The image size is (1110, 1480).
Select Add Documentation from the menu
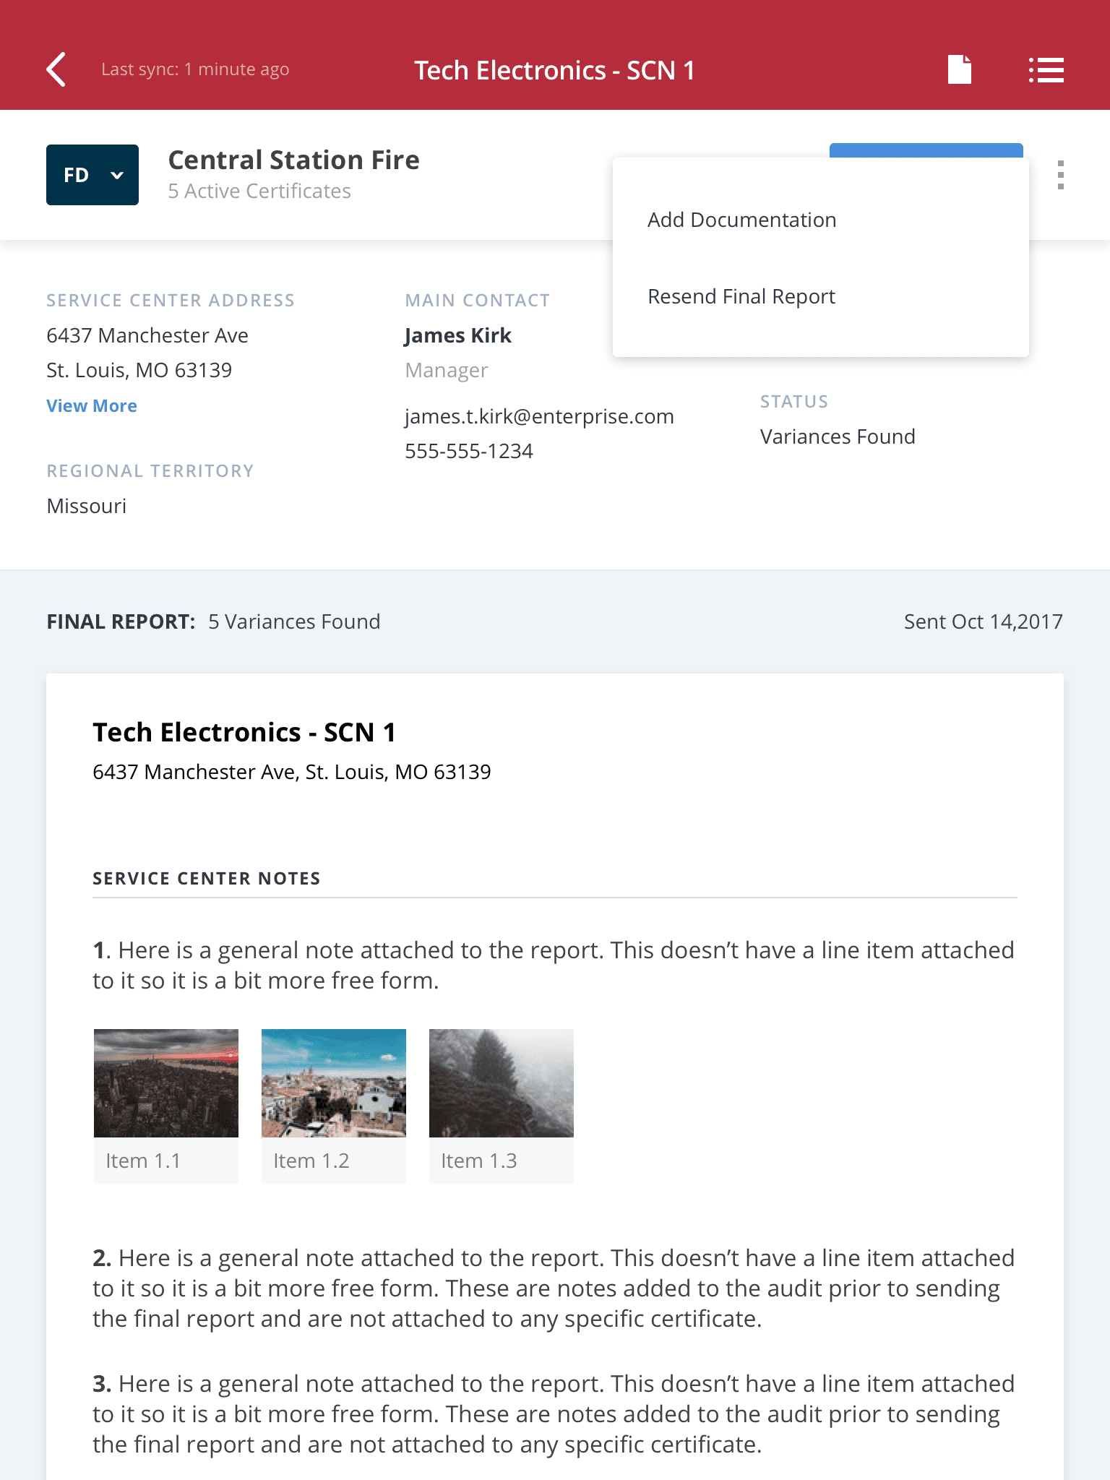click(x=741, y=220)
